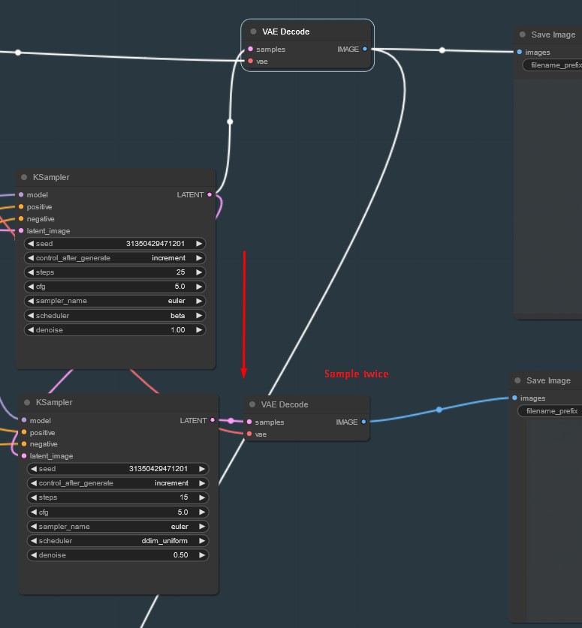Click the vae input port on top VAE Decode
Image resolution: width=582 pixels, height=628 pixels.
251,61
